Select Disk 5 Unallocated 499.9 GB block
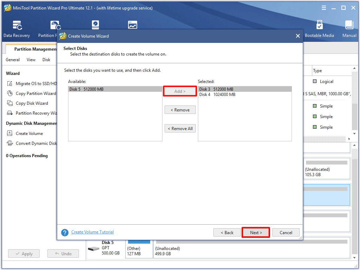The width and height of the screenshot is (360, 270). click(x=252, y=249)
